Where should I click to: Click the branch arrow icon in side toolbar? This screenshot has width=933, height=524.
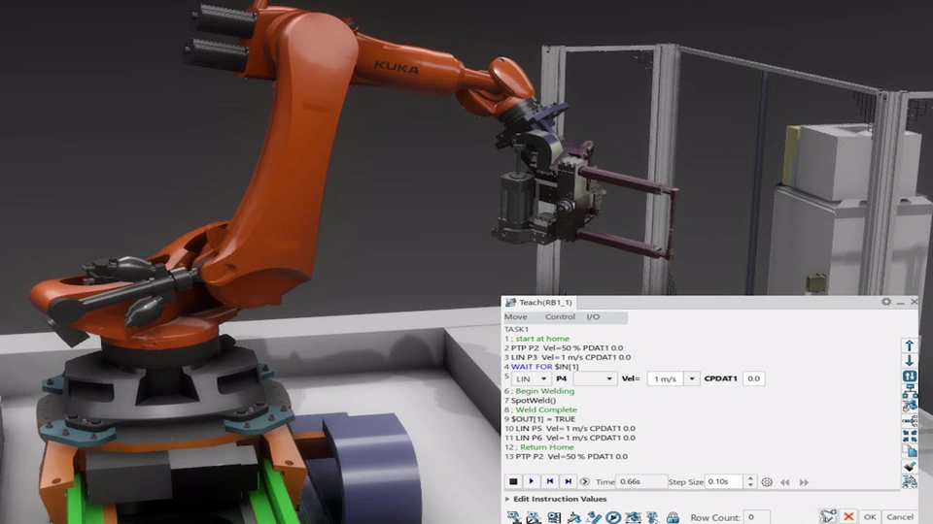tap(910, 420)
